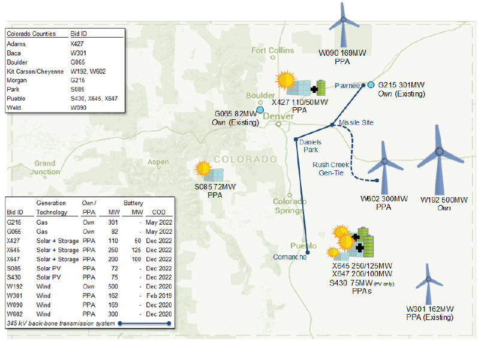Image resolution: width=478 pixels, height=341 pixels.
Task: Click the 'W301 162MW' label
Action: [x=430, y=309]
